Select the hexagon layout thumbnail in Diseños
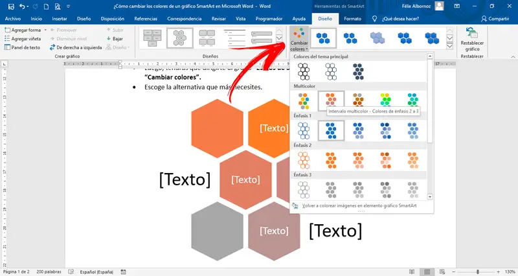Image resolution: width=518 pixels, height=276 pixels. click(180, 38)
